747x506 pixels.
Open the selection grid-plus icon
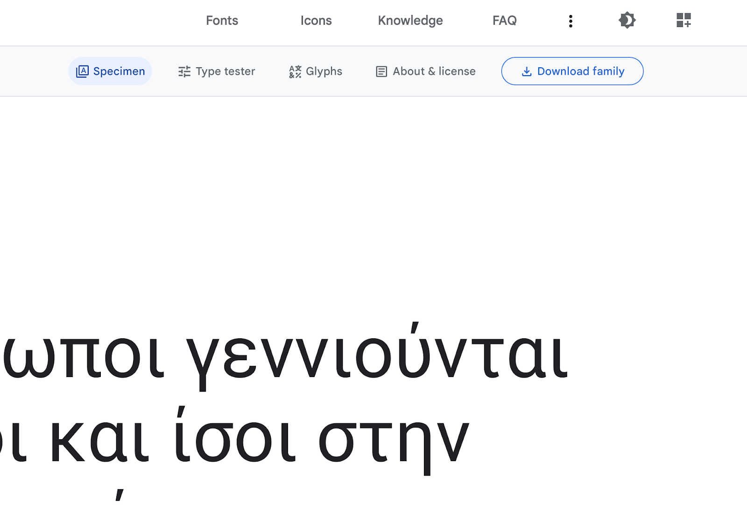684,21
